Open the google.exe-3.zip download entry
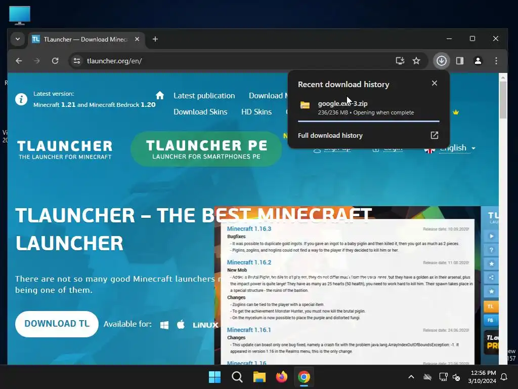This screenshot has width=518, height=389. 369,108
